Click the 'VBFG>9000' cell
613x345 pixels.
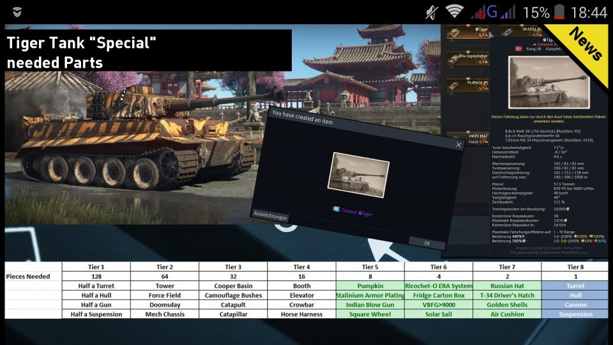(439, 305)
